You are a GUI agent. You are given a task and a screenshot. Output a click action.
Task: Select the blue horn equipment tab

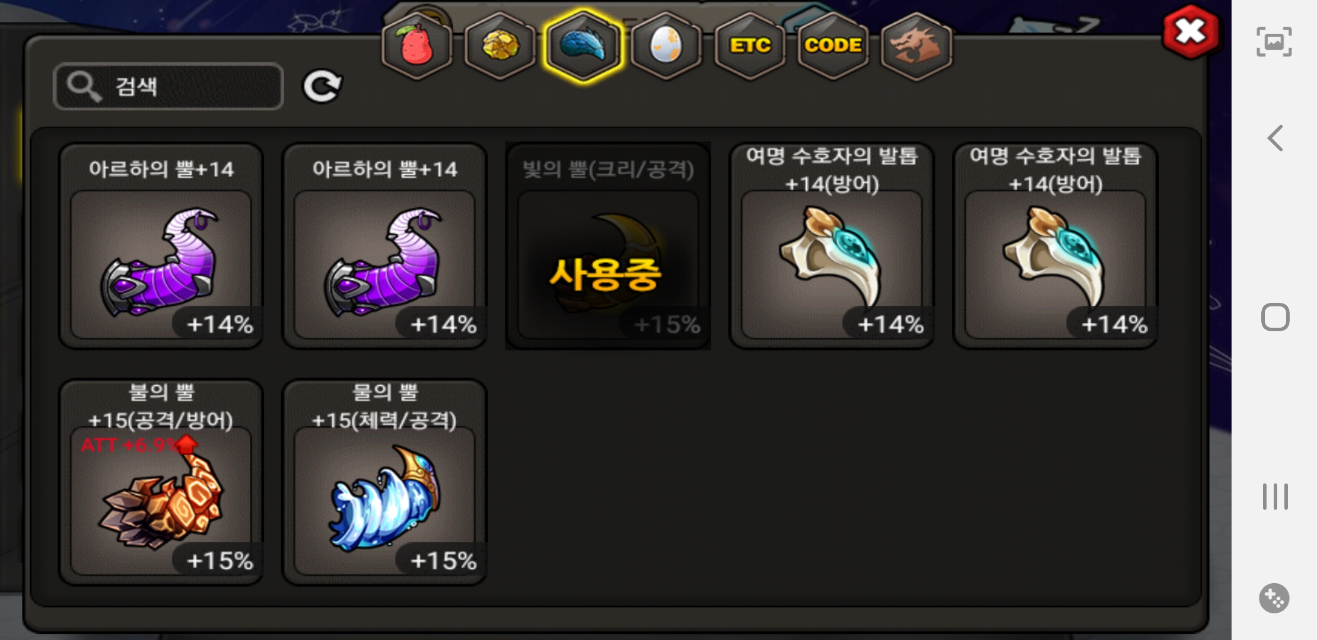583,46
